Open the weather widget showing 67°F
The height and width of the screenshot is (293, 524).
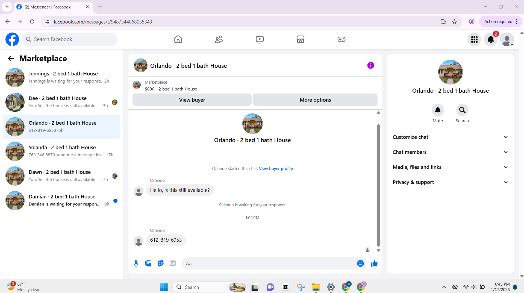point(23,287)
